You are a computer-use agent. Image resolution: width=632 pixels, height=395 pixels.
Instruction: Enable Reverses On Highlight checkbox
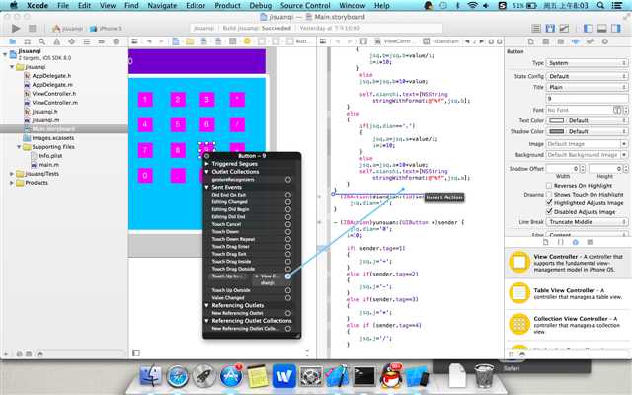pos(549,186)
